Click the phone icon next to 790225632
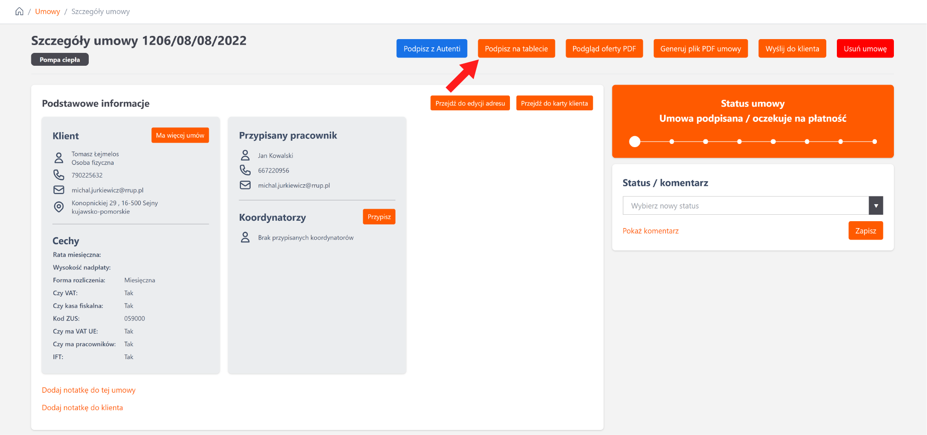This screenshot has height=435, width=927. pos(59,175)
